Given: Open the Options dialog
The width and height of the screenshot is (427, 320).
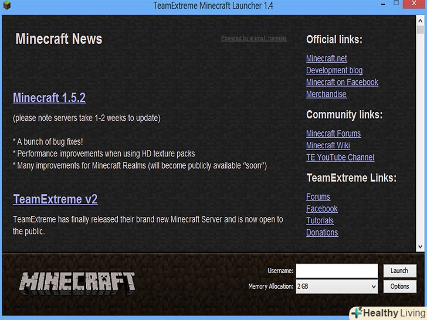Looking at the screenshot, I should point(400,287).
